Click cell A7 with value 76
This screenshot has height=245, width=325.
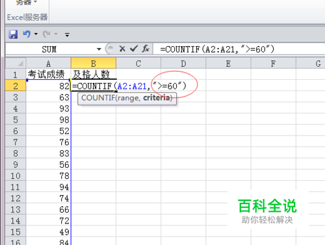[x=48, y=142]
